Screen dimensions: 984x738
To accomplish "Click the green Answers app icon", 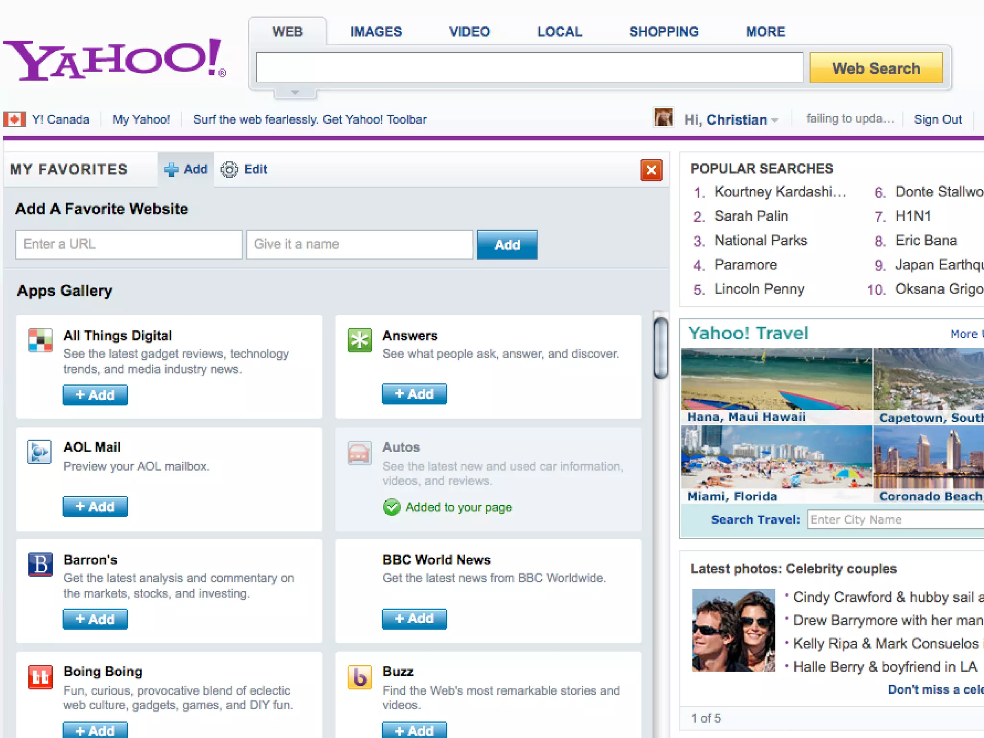I will [359, 340].
